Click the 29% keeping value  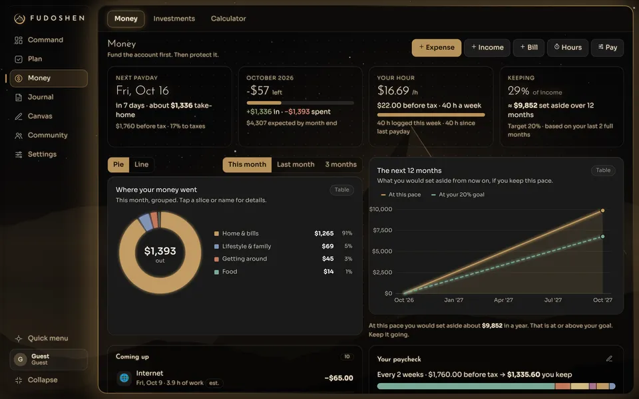pos(519,91)
